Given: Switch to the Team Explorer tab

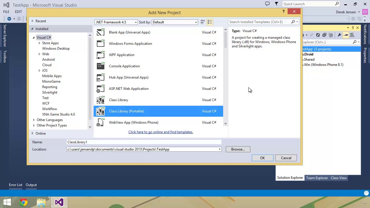Looking at the screenshot, I should pyautogui.click(x=317, y=178).
